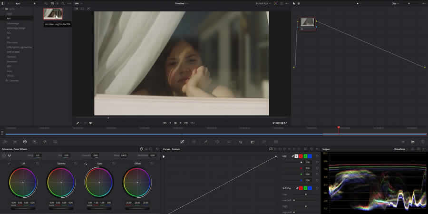Select the Arri folder in LUT list
Screen dimensions: 428x214
point(9,18)
